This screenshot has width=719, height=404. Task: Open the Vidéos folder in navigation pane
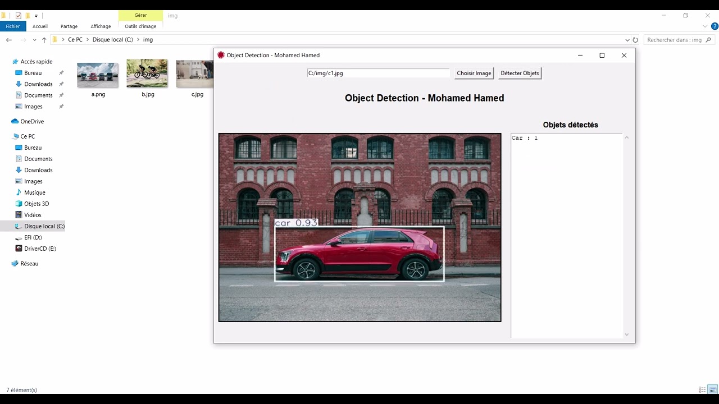(33, 215)
